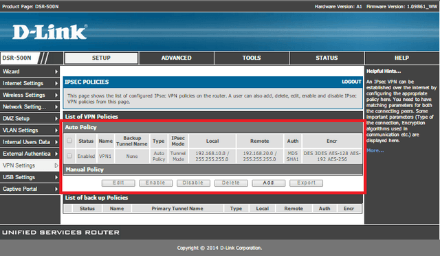
Task: Open the STATUS tab
Action: 327,58
